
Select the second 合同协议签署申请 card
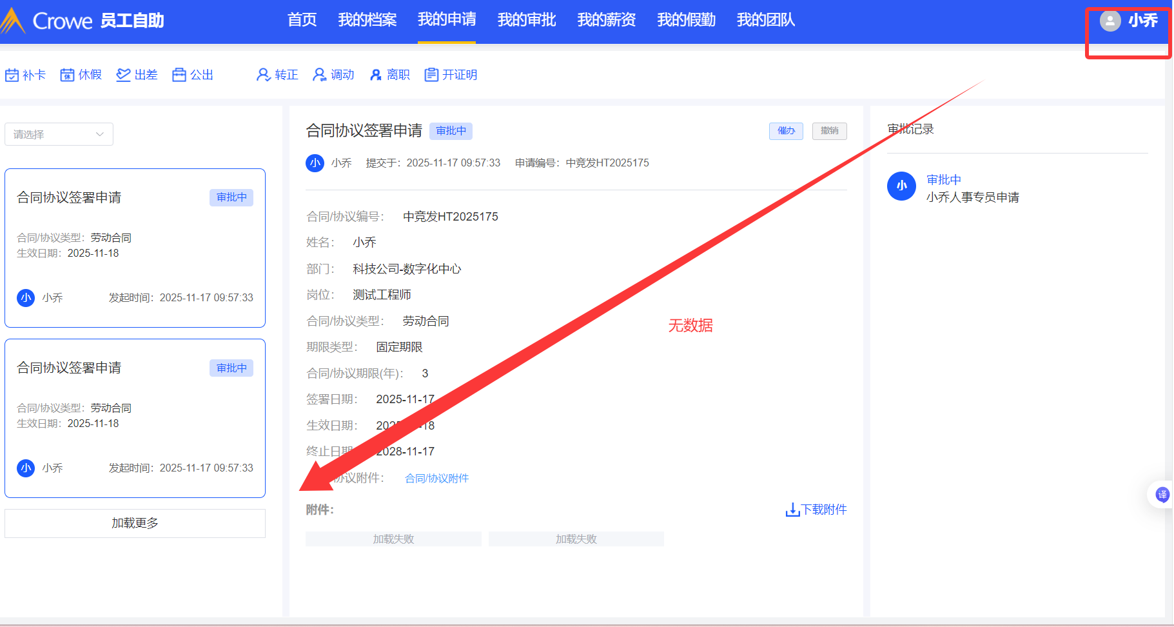135,418
